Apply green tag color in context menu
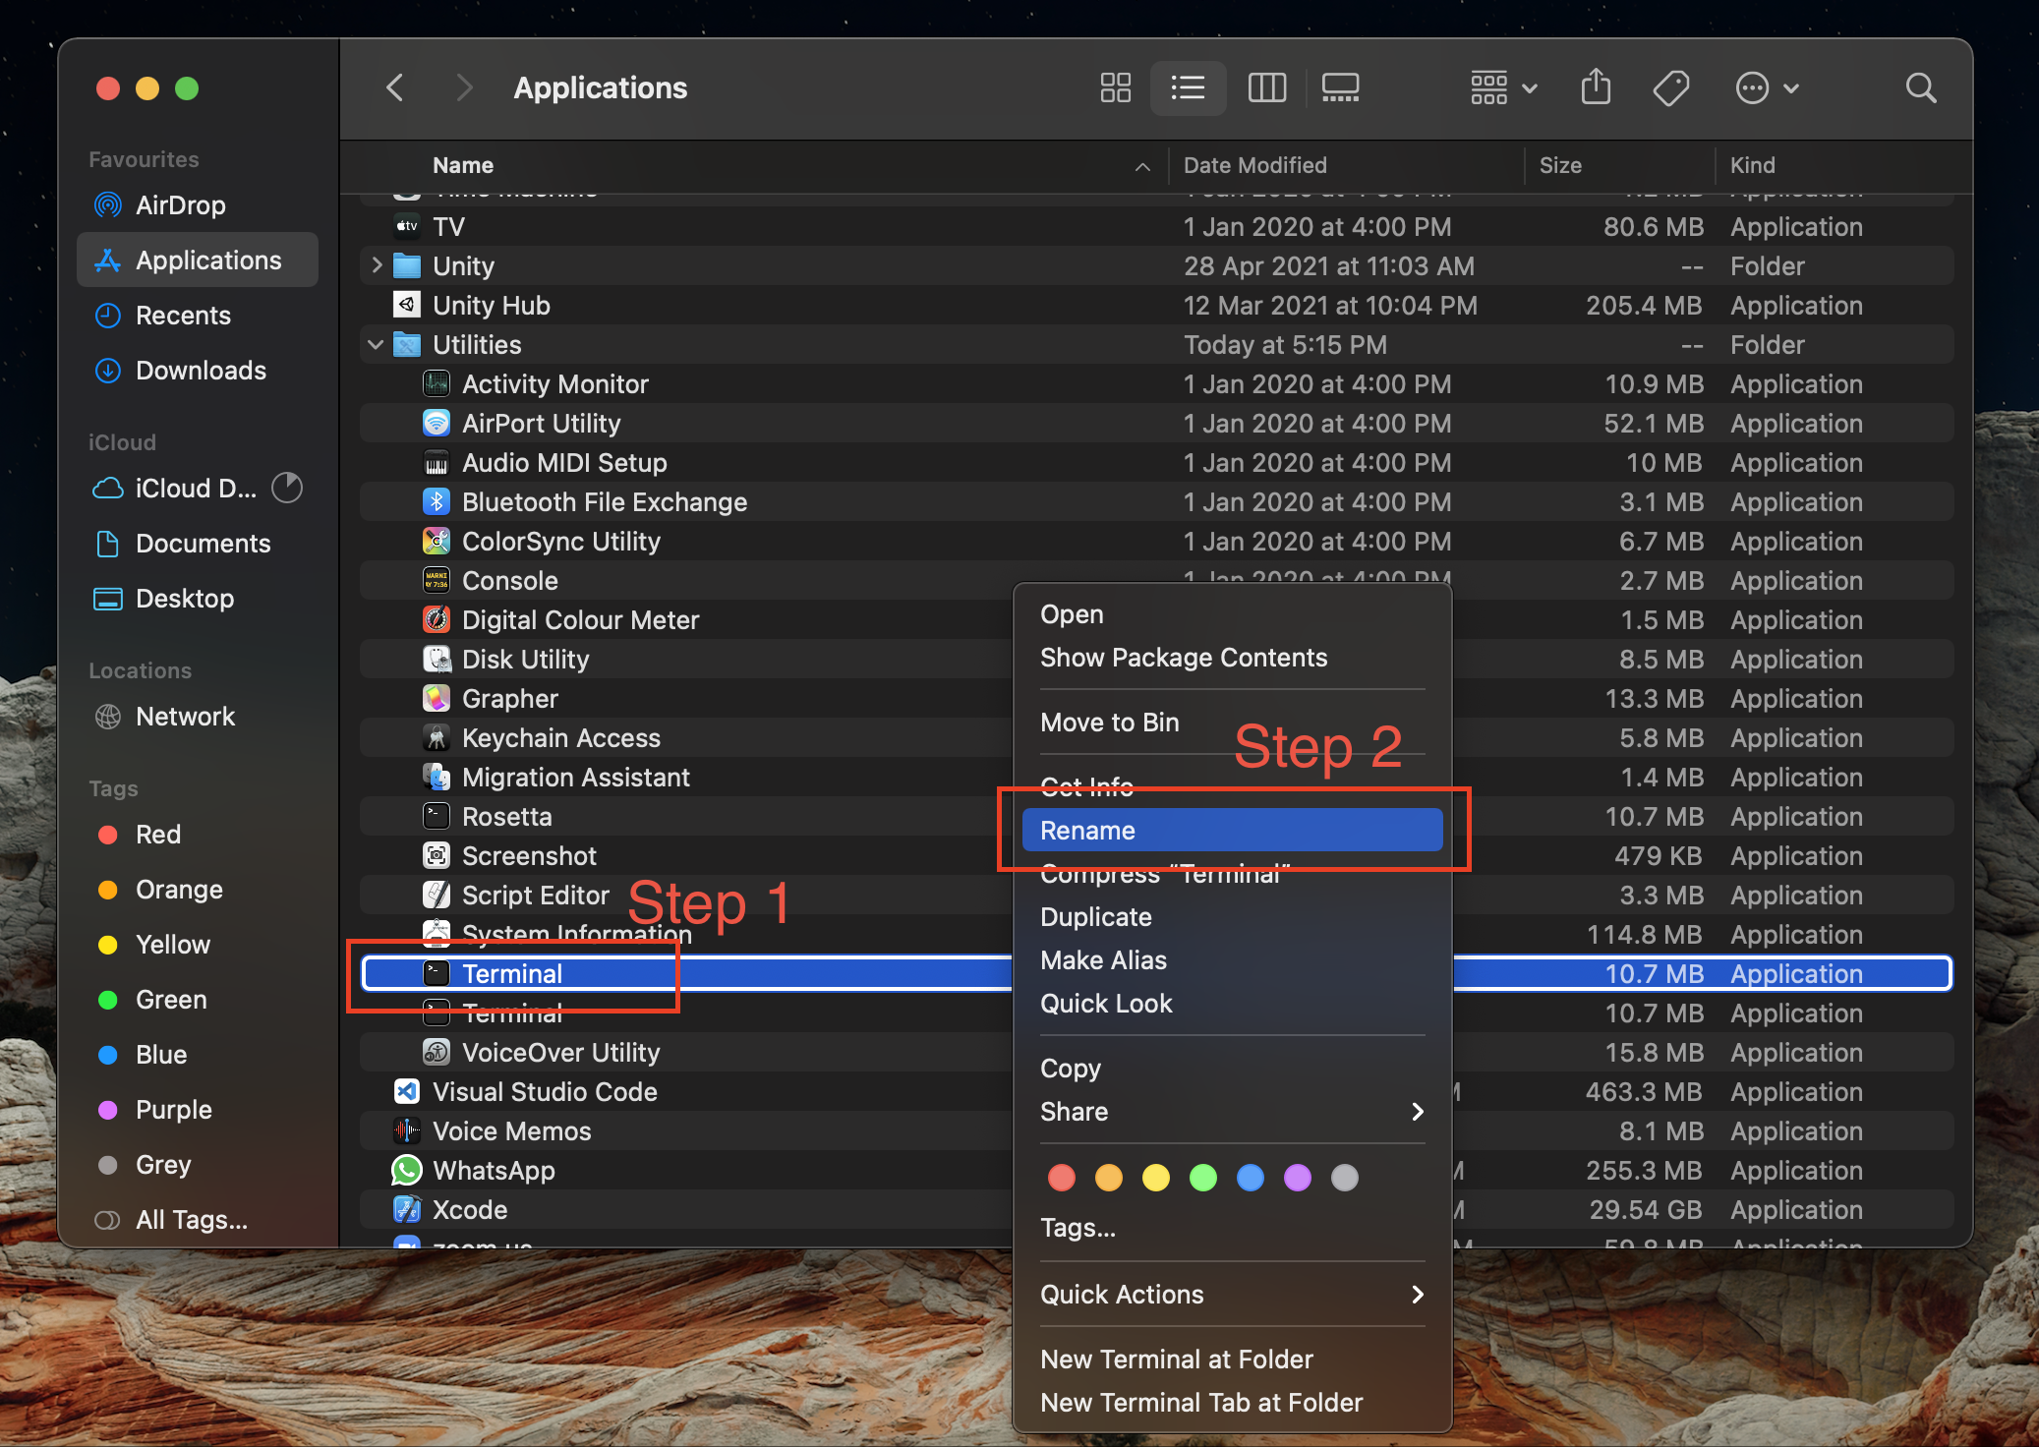The height and width of the screenshot is (1447, 2039). click(x=1202, y=1178)
